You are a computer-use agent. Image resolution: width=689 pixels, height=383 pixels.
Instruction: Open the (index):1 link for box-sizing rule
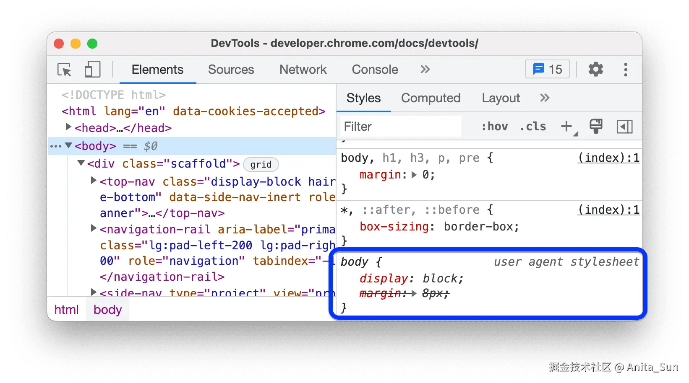(608, 210)
